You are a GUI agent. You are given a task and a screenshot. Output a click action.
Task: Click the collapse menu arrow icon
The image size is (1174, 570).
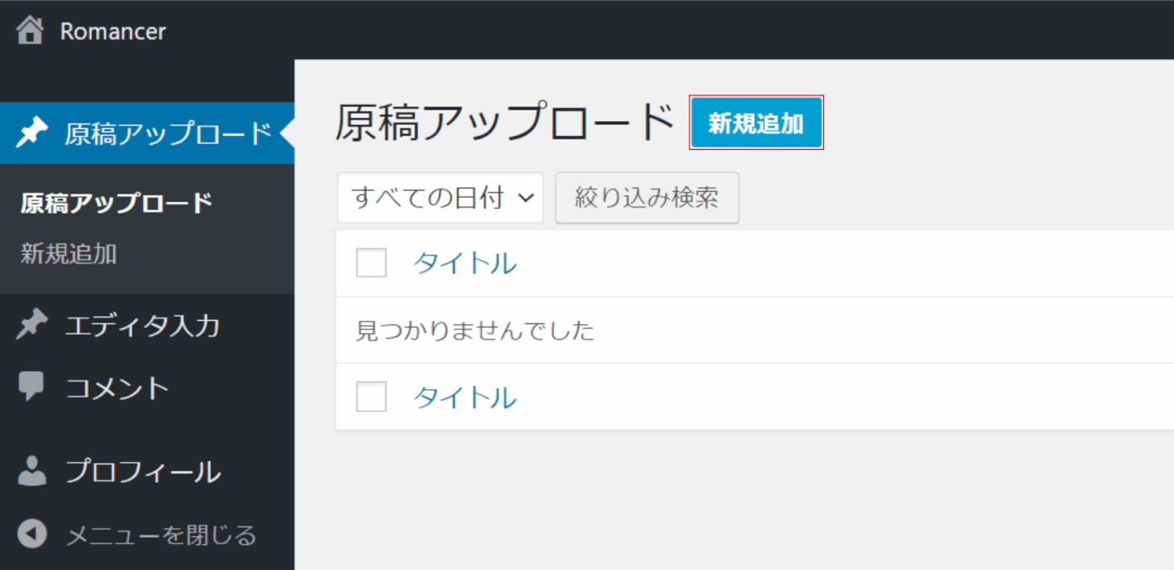tap(32, 535)
